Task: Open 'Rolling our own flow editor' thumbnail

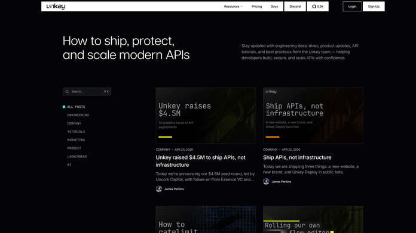Action: point(313,219)
